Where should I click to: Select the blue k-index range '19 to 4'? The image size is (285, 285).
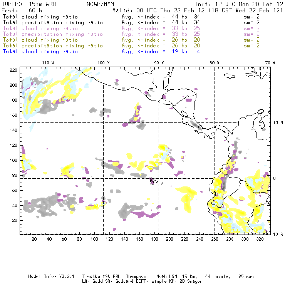(x=186, y=52)
